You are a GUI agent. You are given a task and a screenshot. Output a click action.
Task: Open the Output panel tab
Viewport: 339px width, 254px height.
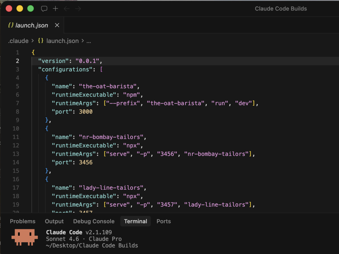(x=54, y=221)
